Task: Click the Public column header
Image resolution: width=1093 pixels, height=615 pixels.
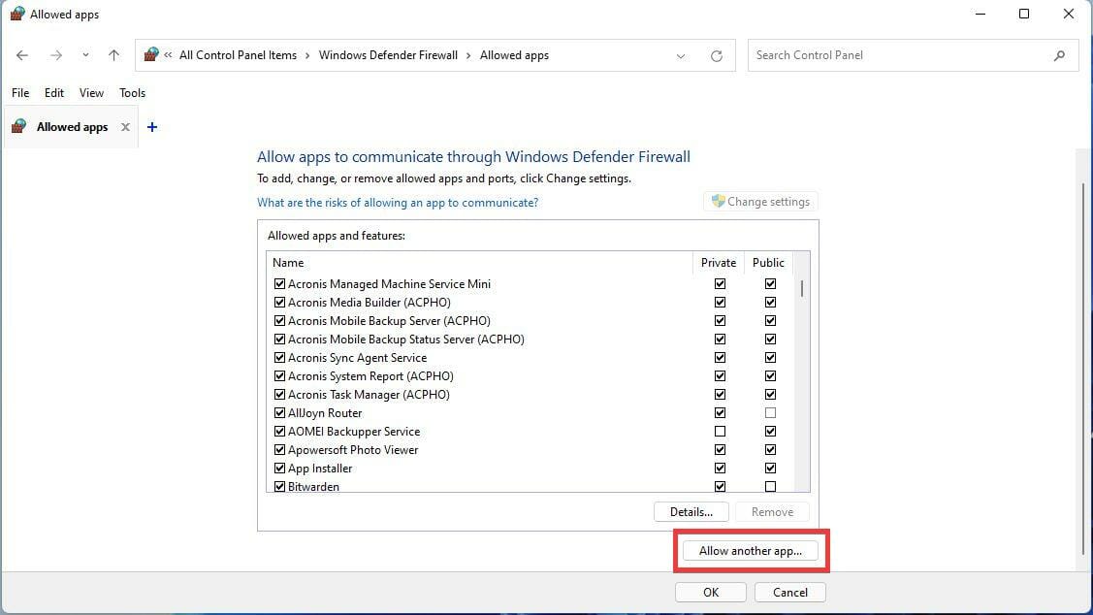Action: [768, 263]
